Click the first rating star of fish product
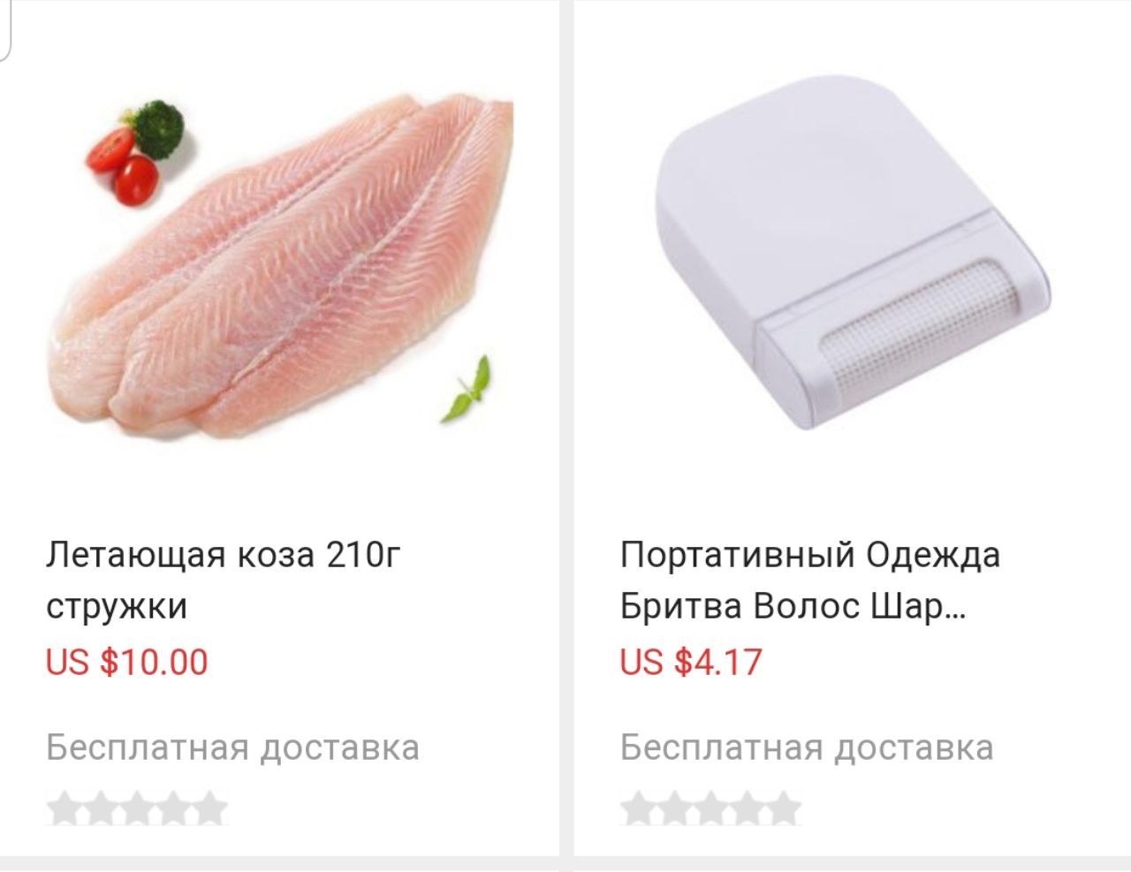 pos(64,809)
